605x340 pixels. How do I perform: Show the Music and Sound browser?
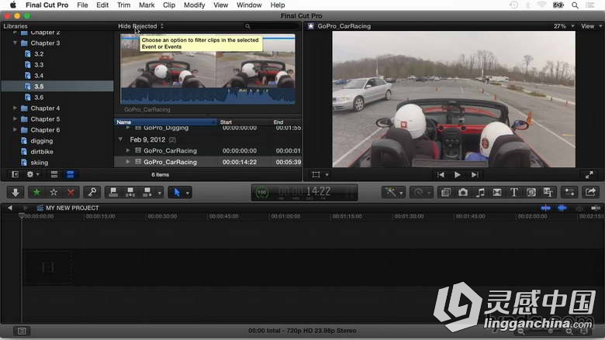[480, 192]
